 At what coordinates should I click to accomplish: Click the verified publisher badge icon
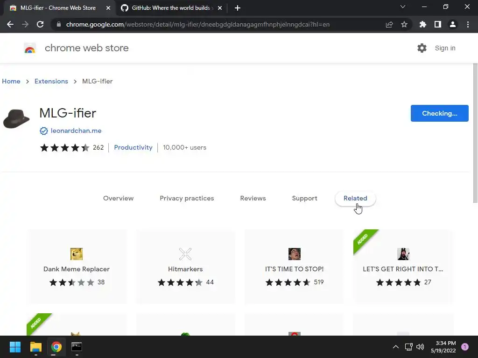(x=44, y=131)
